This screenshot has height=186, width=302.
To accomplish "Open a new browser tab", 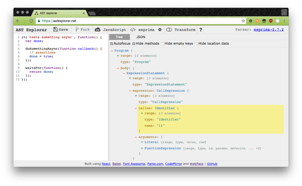I will click(x=92, y=13).
